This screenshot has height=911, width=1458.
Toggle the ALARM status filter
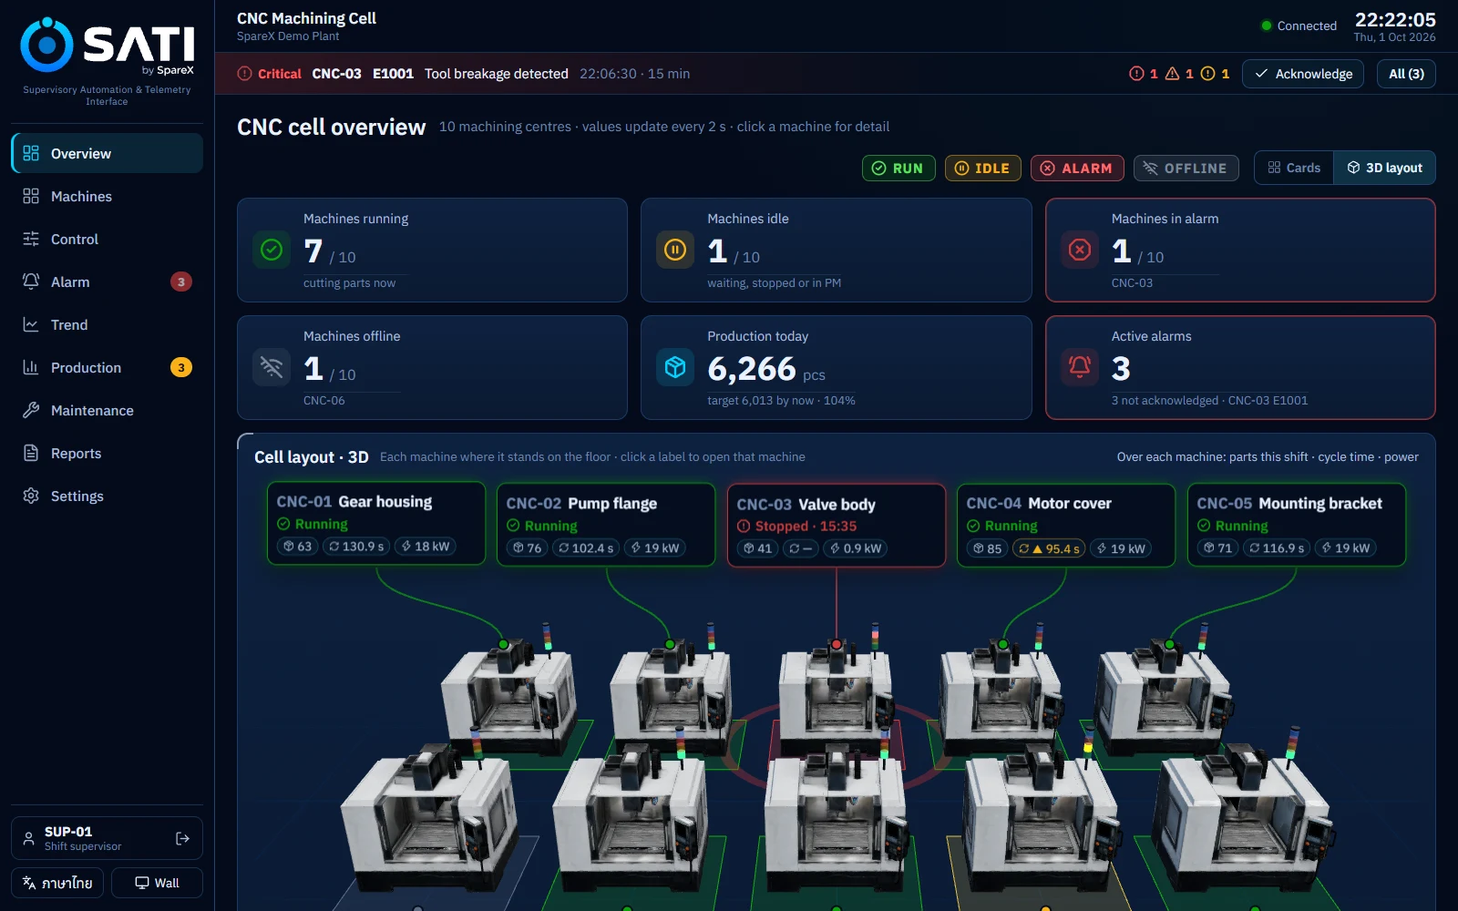coord(1077,168)
